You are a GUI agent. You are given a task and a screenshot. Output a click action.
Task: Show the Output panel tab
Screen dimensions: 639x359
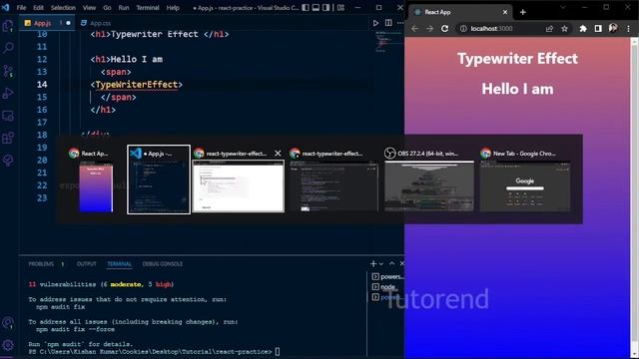click(x=87, y=263)
